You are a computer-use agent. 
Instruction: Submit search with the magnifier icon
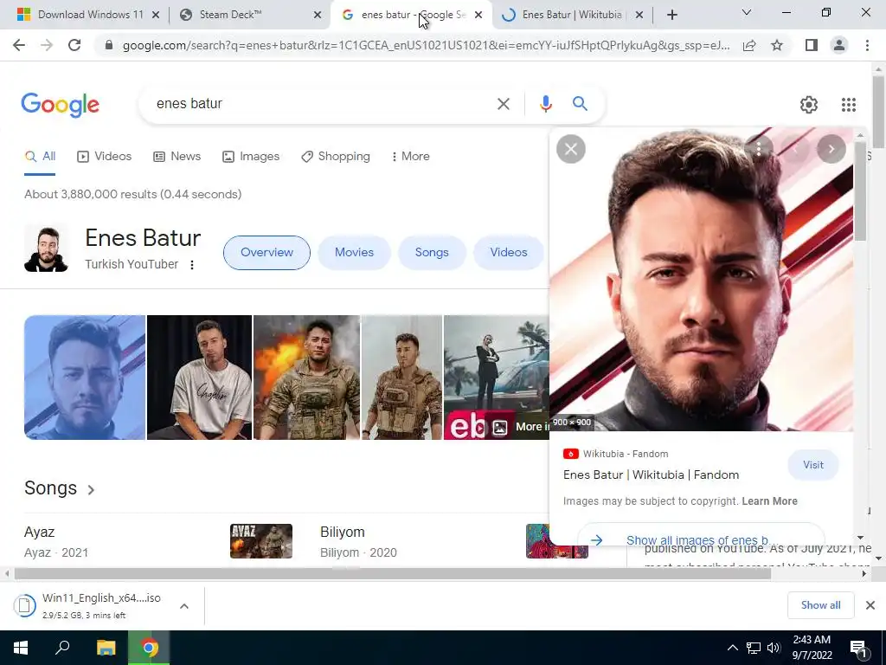pos(580,104)
